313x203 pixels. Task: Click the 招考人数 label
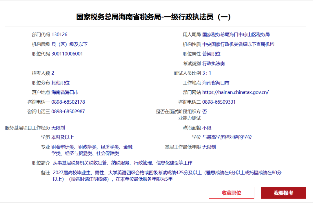[x=41, y=73]
